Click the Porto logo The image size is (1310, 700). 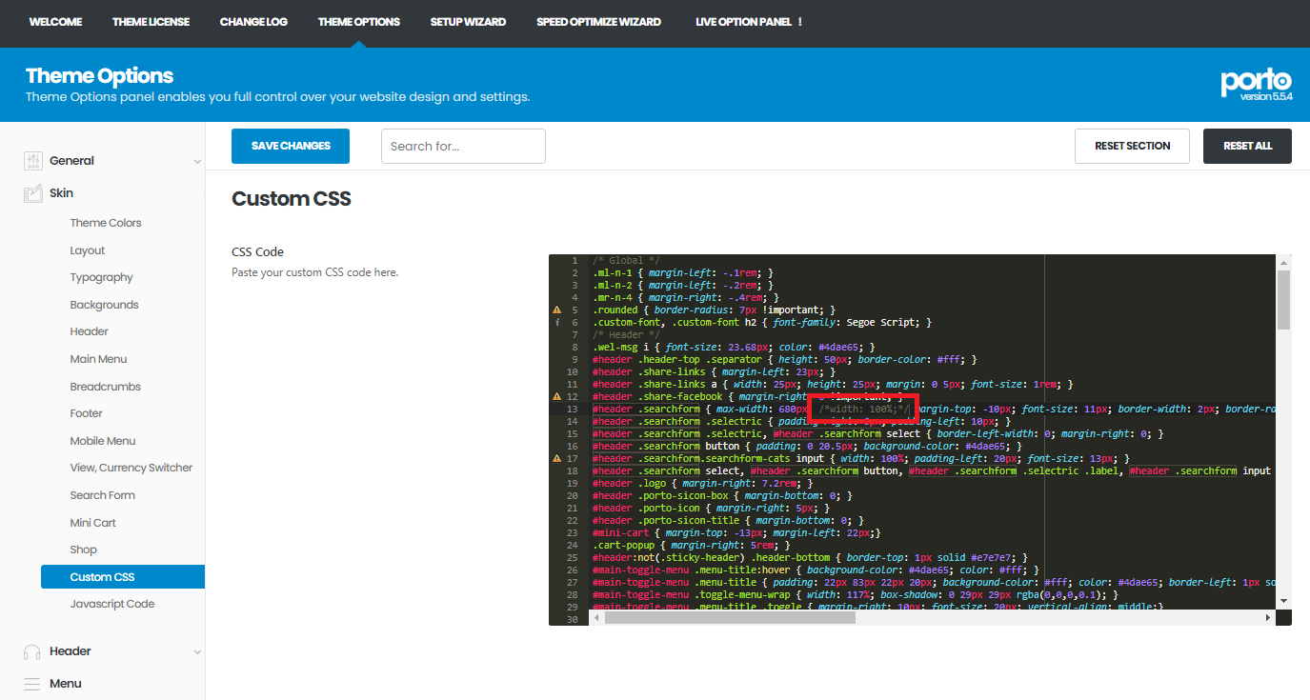(x=1256, y=82)
